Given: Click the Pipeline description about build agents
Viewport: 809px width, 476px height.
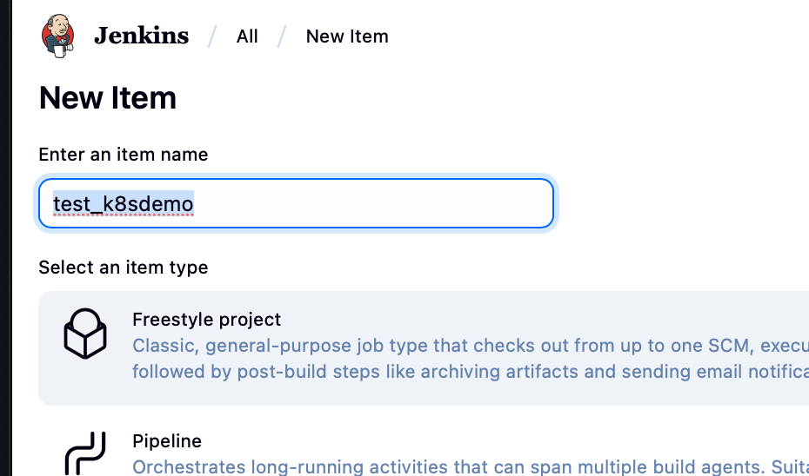Looking at the screenshot, I should 435,466.
